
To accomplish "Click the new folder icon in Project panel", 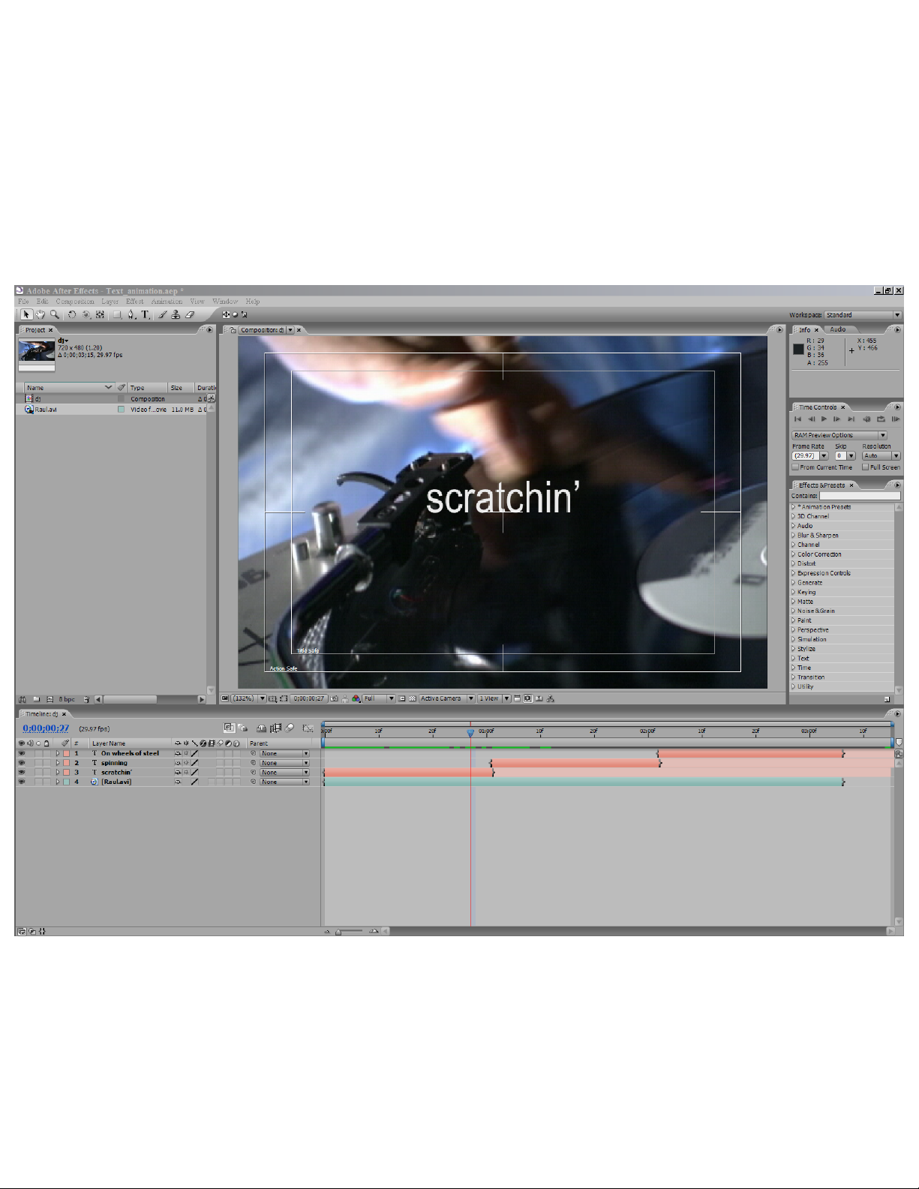I will (36, 699).
